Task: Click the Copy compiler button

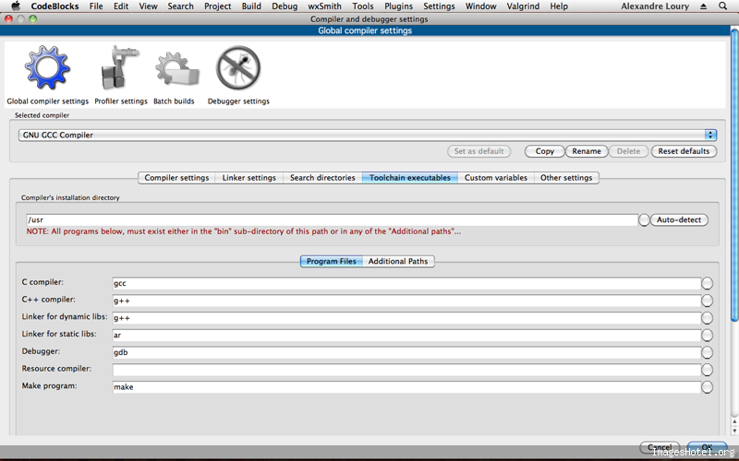Action: point(544,151)
